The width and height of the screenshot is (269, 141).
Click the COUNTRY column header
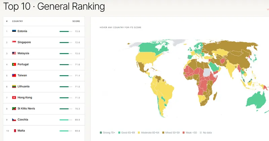(x=17, y=21)
